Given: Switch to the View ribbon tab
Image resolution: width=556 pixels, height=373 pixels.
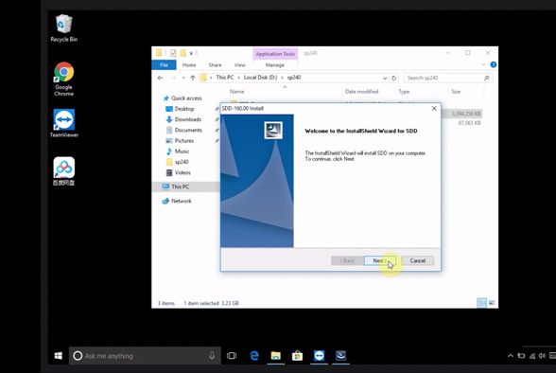Looking at the screenshot, I should point(240,65).
